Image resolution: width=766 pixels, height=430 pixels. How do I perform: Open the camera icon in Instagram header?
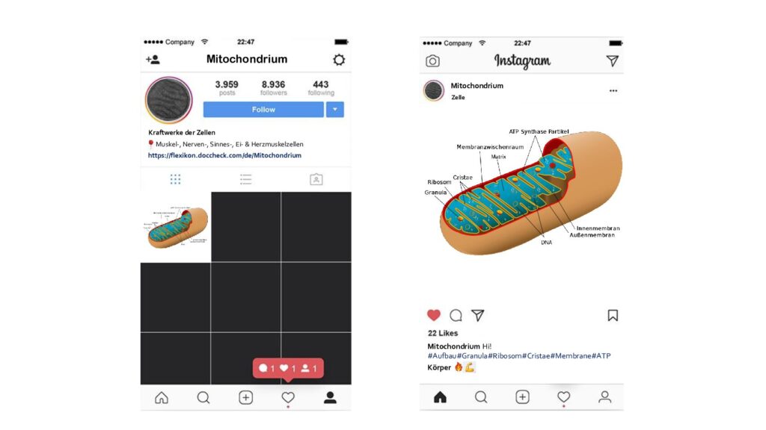point(432,61)
